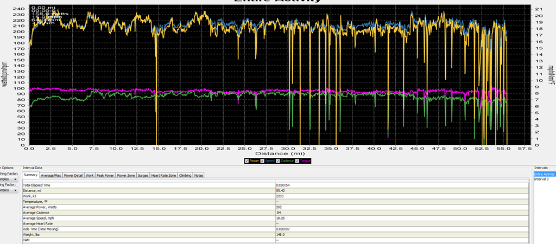Open the Surges tab
The width and height of the screenshot is (556, 244).
pyautogui.click(x=143, y=175)
